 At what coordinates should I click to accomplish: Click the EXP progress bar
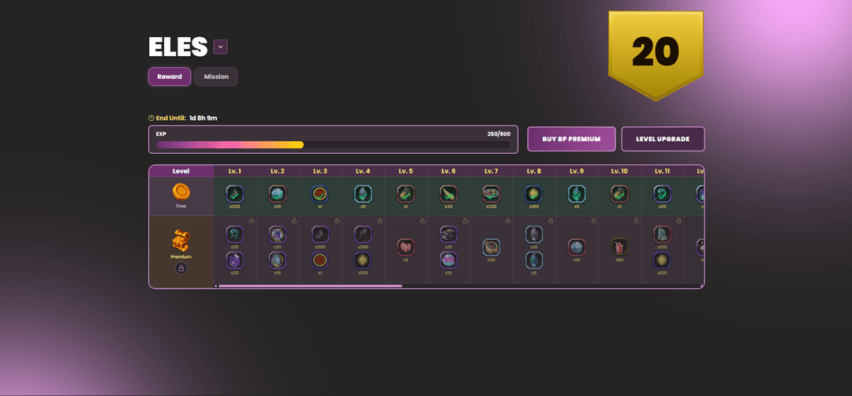coord(332,144)
